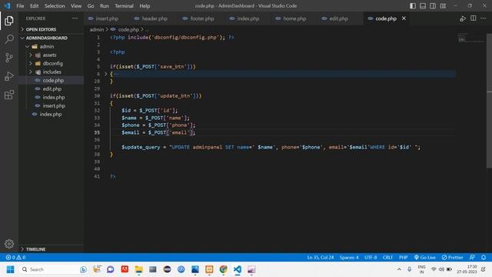
Task: Toggle the secondary side bar layout icon
Action: 433,6
